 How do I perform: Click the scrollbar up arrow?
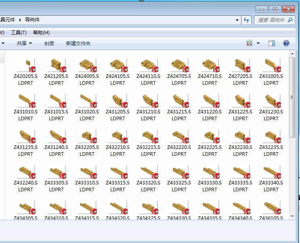coord(292,54)
